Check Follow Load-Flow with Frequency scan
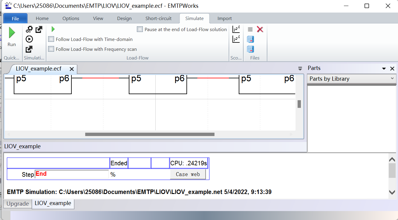 point(51,49)
